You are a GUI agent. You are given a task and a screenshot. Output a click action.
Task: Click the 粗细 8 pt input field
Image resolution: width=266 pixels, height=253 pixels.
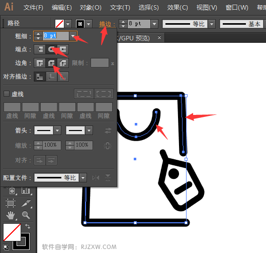tap(56, 36)
